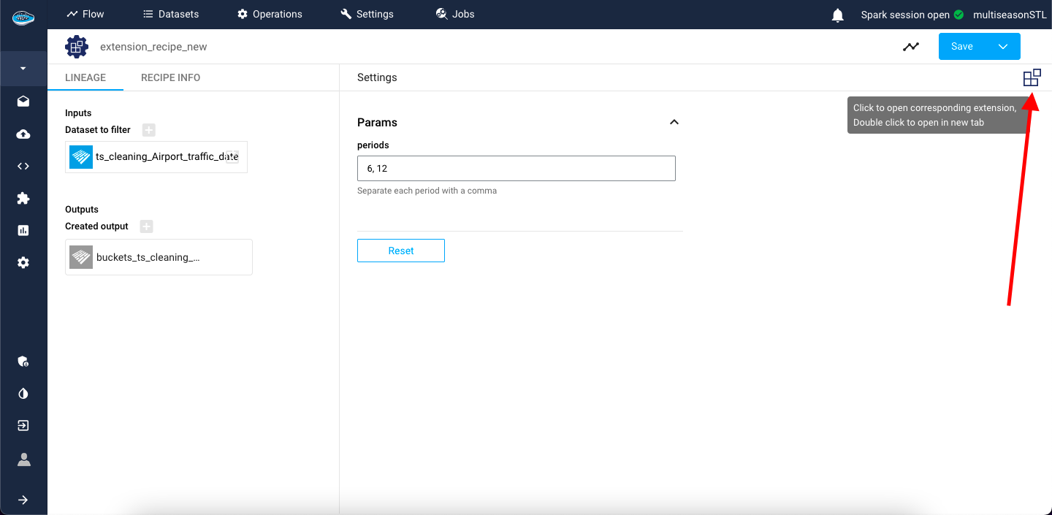Image resolution: width=1052 pixels, height=515 pixels.
Task: Toggle the half-drop theme contrast icon
Action: click(x=23, y=394)
